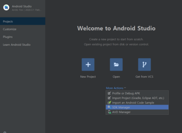
Task: Click the Import Project icon in the menu
Action: 109,98
